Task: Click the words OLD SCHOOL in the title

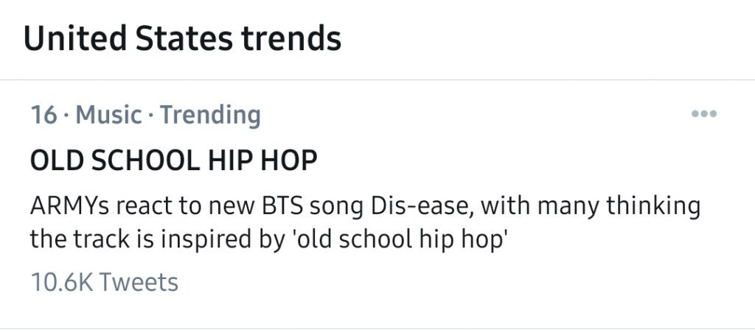Action: tap(114, 160)
